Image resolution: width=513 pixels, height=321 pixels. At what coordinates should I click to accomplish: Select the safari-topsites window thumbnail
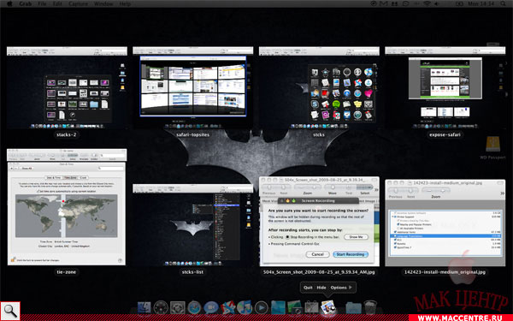[192, 87]
